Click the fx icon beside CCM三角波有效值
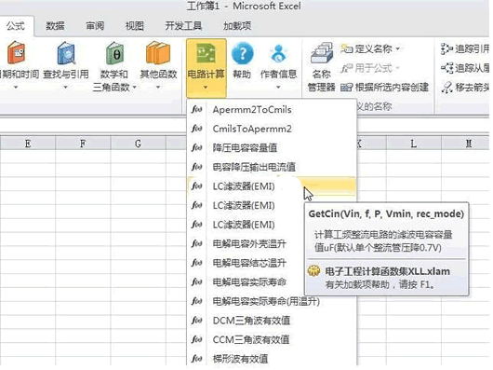The image size is (493, 370). pos(197,340)
